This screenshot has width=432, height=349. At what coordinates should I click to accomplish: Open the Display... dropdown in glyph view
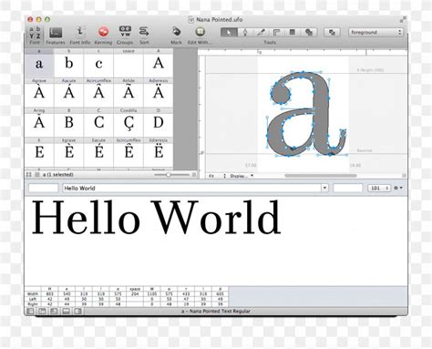click(242, 176)
